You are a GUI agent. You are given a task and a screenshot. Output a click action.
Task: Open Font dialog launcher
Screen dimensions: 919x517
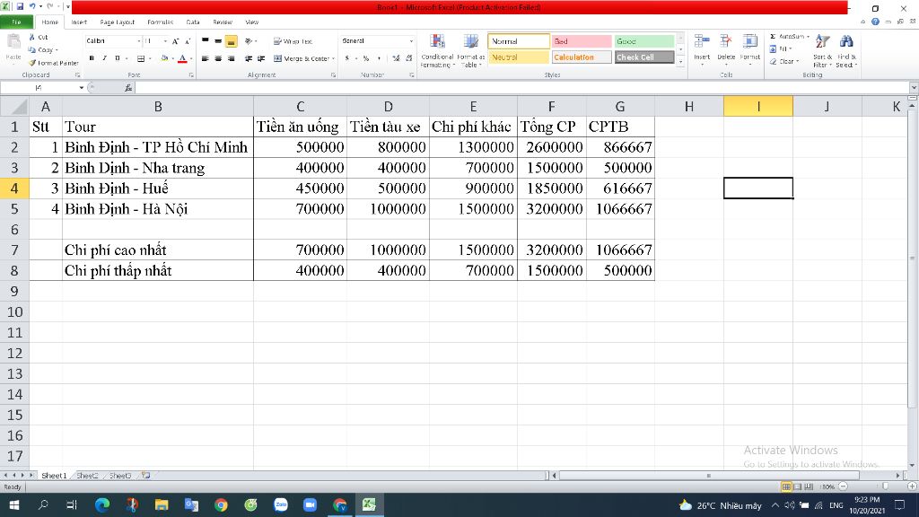click(x=191, y=75)
